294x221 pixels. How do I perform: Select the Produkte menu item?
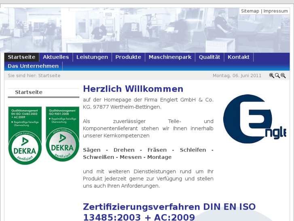[x=128, y=57]
